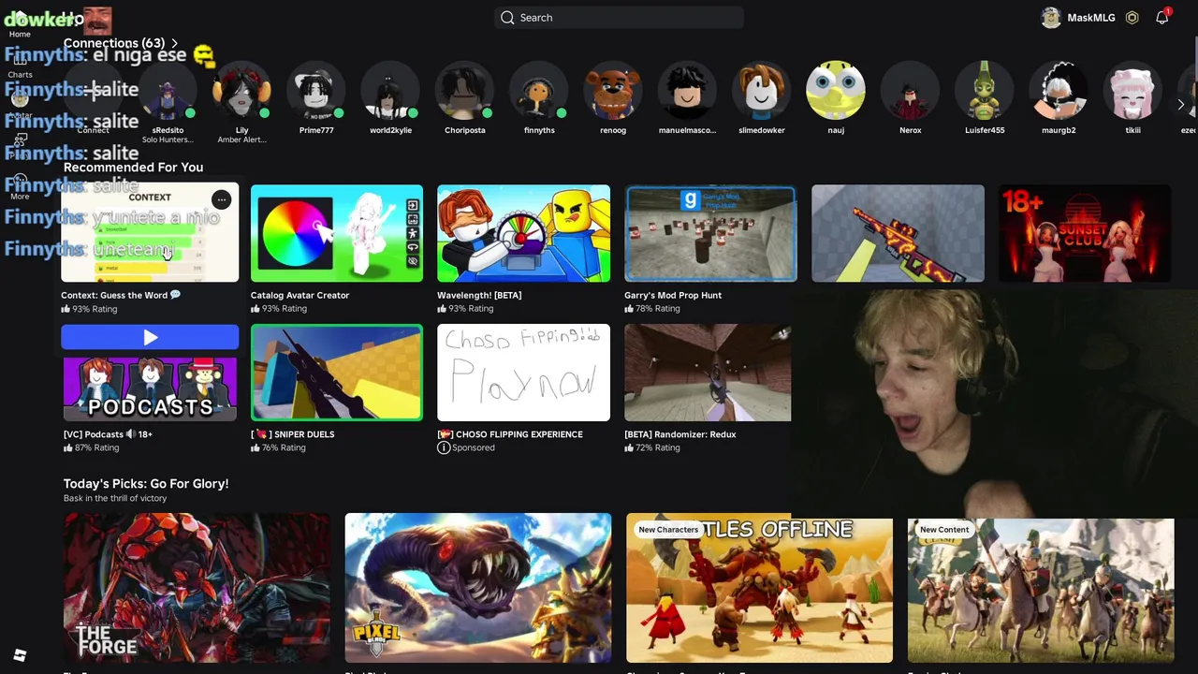Click MaskMLG username in header

1090,18
